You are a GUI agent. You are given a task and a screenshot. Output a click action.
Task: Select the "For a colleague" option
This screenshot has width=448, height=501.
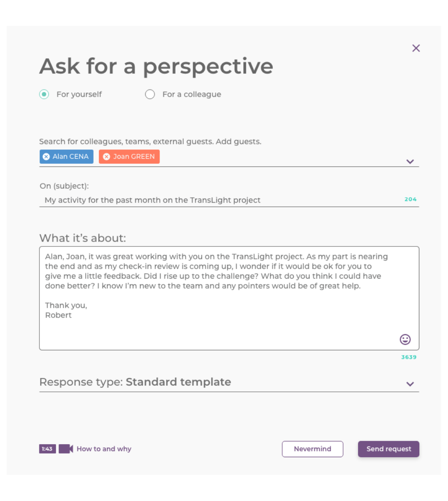pos(150,94)
